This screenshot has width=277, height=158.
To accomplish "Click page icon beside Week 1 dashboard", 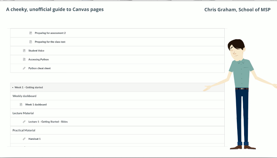I will (21, 105).
